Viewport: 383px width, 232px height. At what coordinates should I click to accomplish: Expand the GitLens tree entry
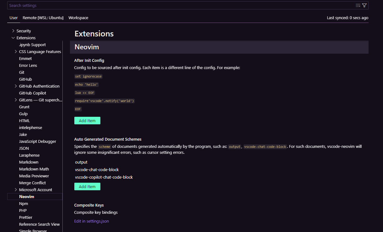(x=16, y=100)
